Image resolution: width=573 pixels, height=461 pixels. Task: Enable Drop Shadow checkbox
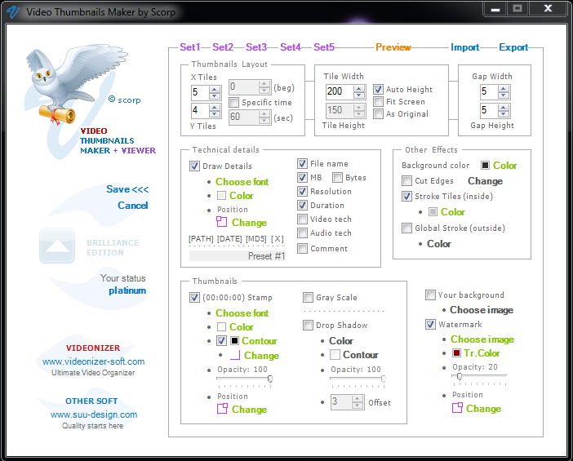click(x=308, y=325)
